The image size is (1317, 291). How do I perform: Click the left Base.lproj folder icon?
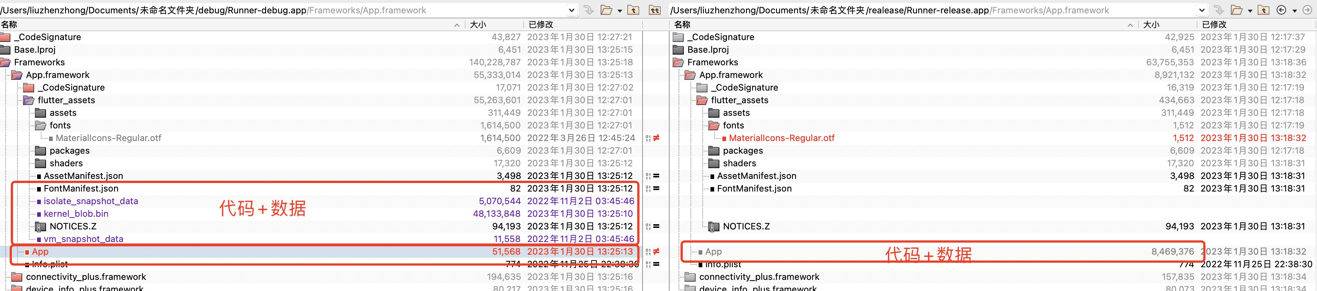[x=5, y=50]
